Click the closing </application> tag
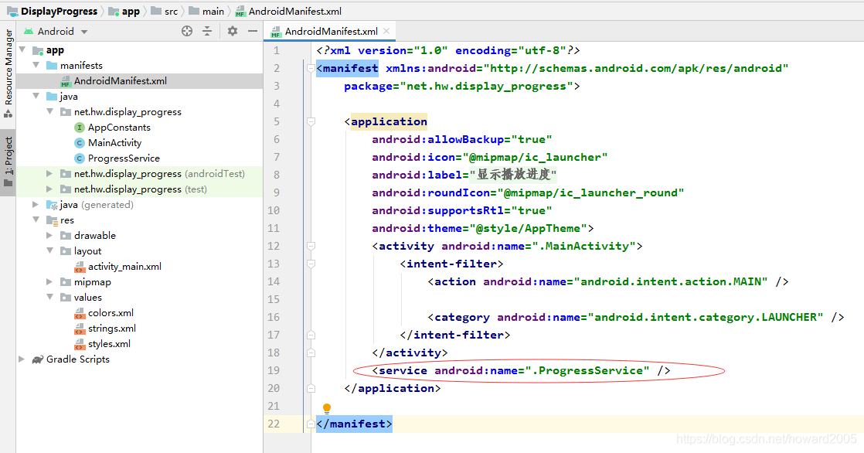The width and height of the screenshot is (864, 453). tap(393, 388)
